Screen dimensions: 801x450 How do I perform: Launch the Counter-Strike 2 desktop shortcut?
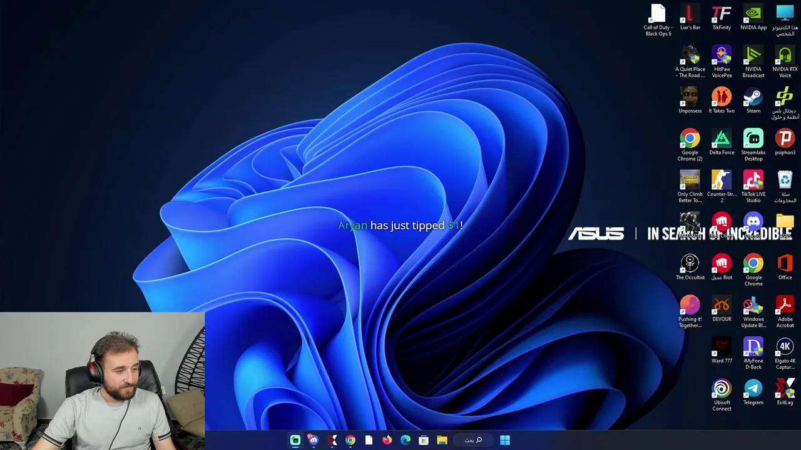coord(722,187)
